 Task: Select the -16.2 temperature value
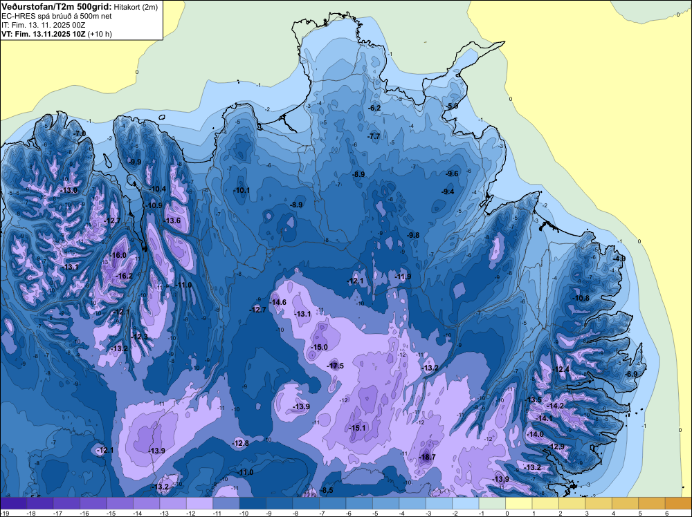coord(124,276)
